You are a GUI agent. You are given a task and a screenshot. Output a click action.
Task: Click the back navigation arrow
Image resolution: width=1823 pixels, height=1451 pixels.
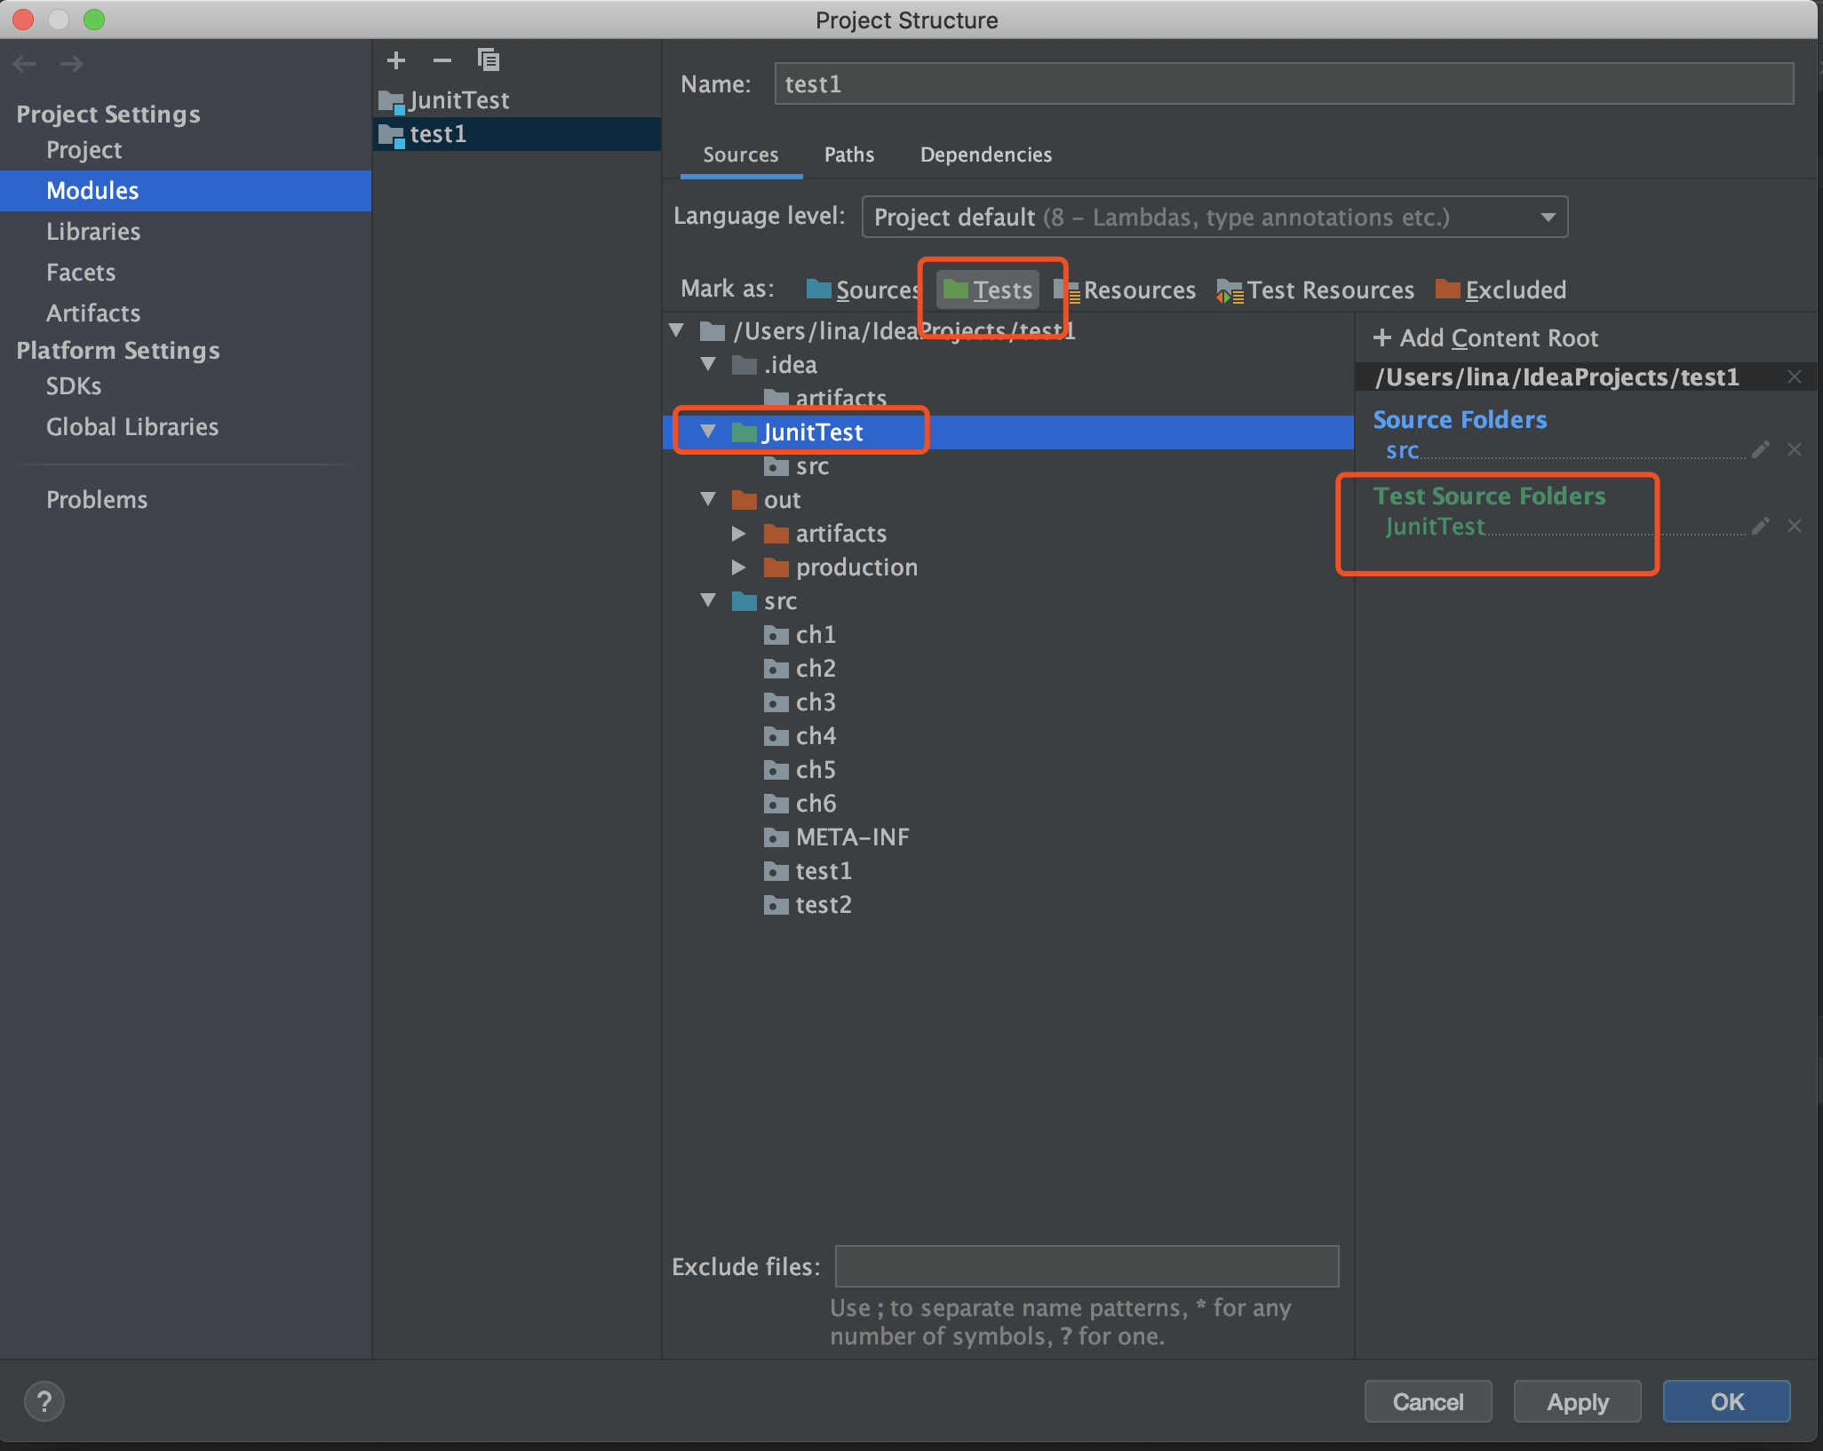point(25,64)
